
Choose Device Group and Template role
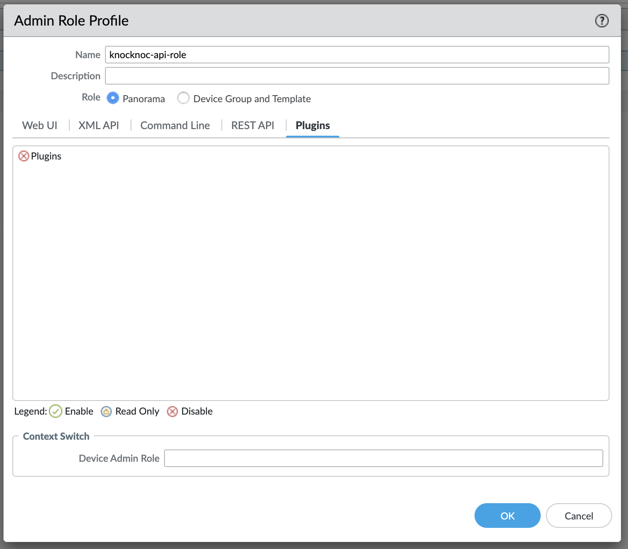[x=183, y=98]
